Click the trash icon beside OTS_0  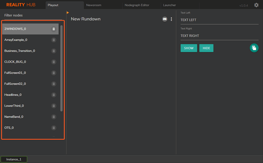click(54, 128)
